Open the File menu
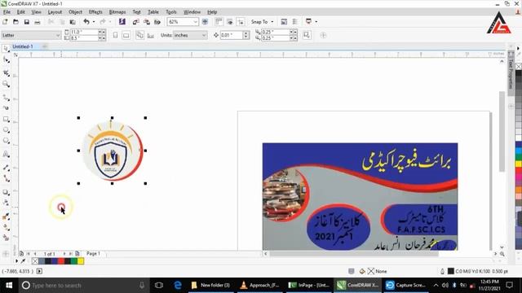This screenshot has height=293, width=522. 7,12
